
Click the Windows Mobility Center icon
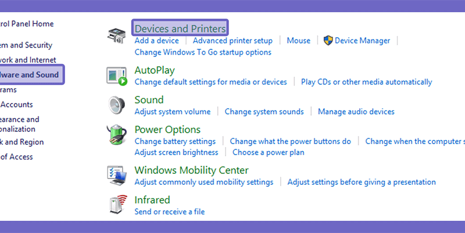click(x=117, y=175)
